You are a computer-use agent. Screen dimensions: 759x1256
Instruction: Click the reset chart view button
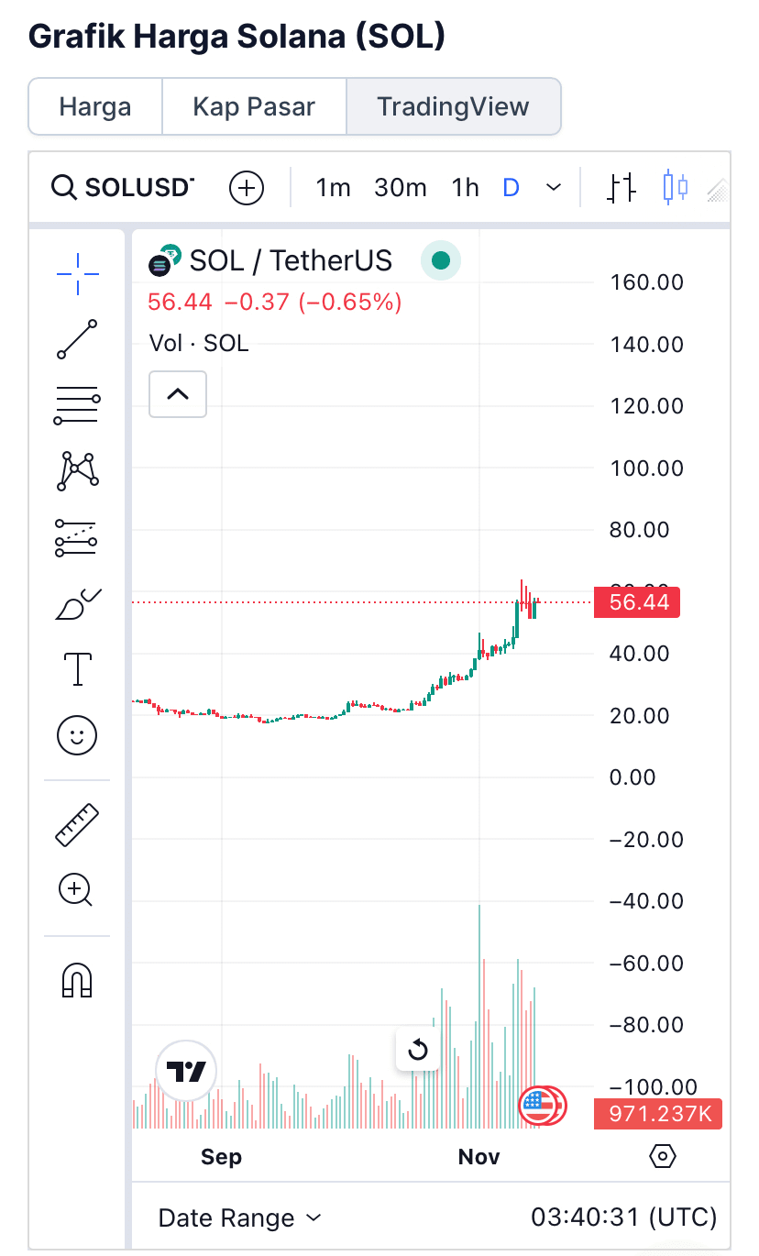(x=419, y=1050)
